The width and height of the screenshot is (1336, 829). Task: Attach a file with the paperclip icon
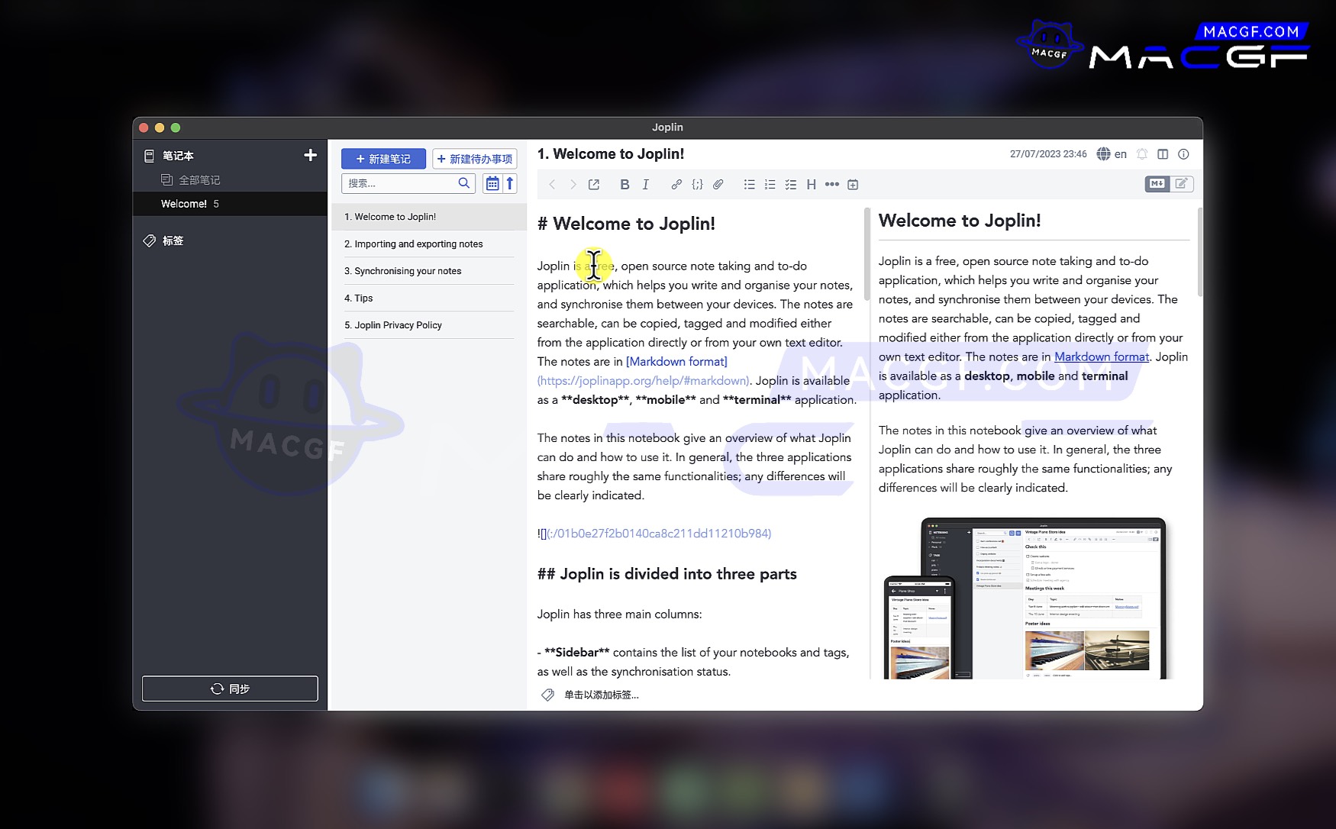[718, 185]
